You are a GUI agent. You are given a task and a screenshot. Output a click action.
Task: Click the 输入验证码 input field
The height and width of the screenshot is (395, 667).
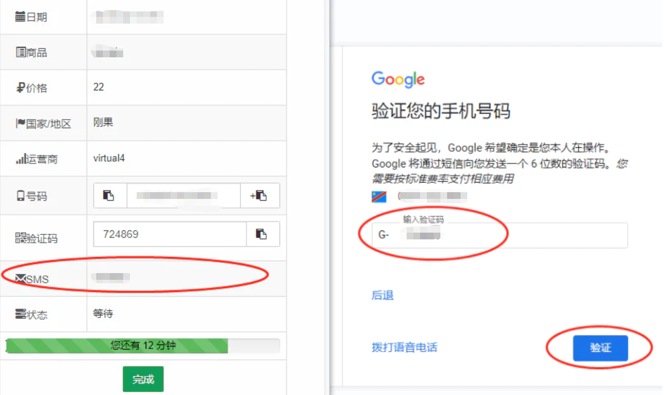click(499, 235)
